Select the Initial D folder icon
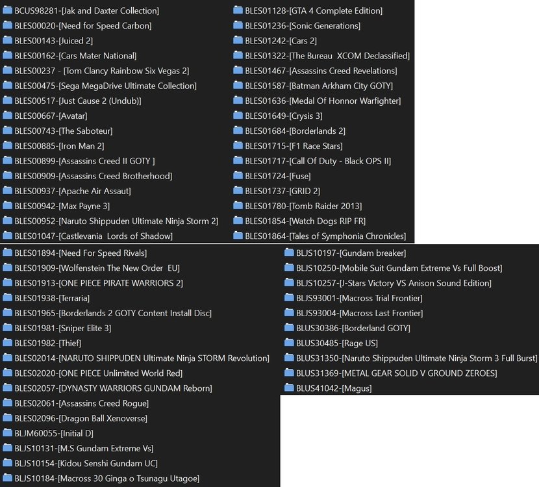Viewport: 539px width, 487px height. click(7, 433)
